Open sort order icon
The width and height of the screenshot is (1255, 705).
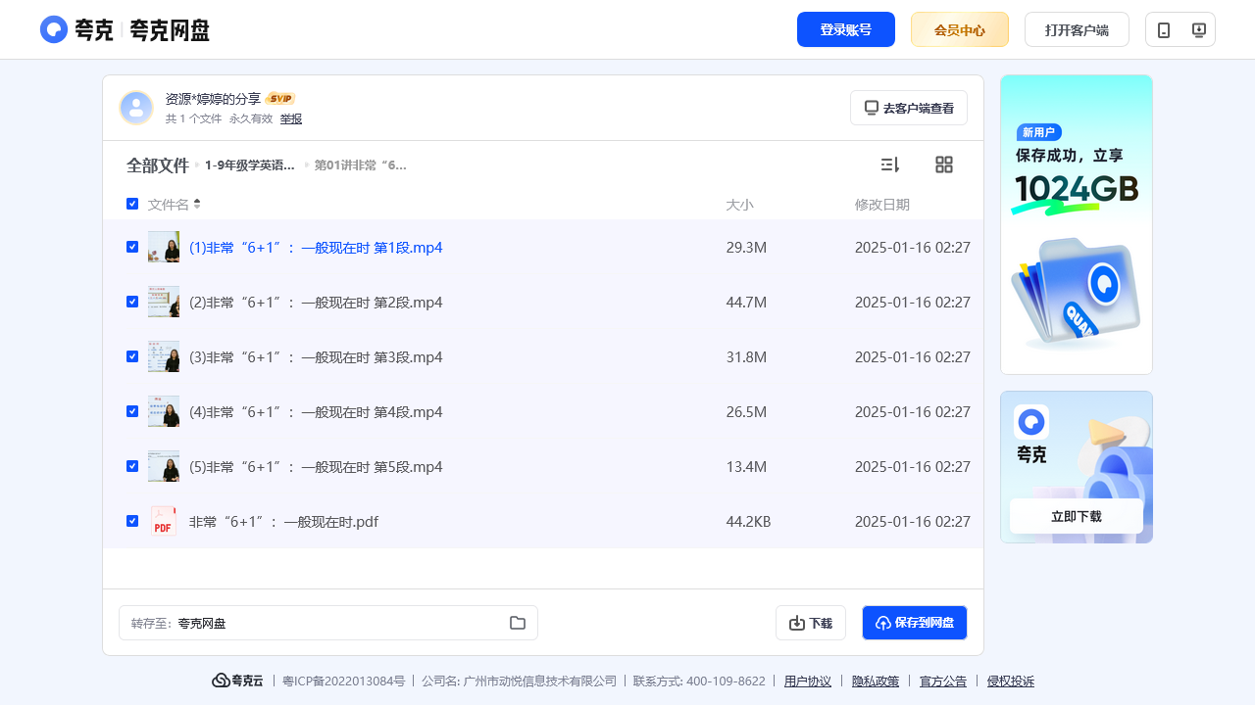click(x=890, y=164)
